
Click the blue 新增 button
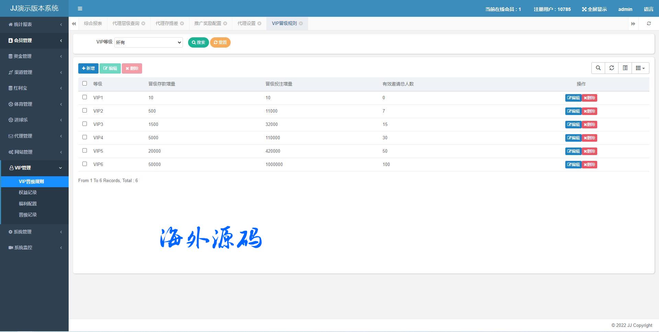click(88, 68)
